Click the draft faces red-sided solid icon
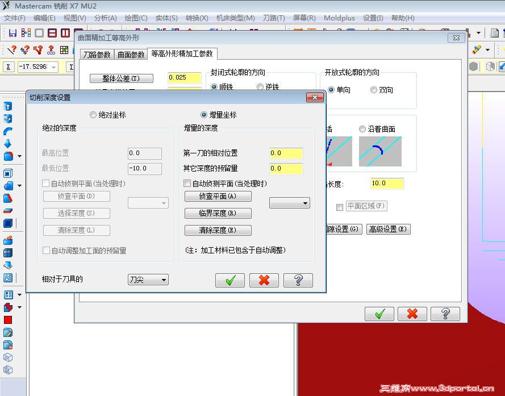Image resolution: width=505 pixels, height=396 pixels. pos(8,198)
